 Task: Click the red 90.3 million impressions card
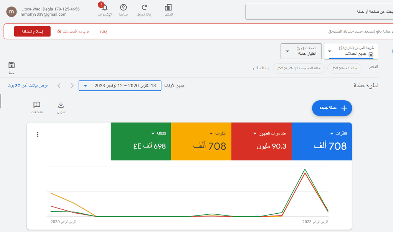261,141
